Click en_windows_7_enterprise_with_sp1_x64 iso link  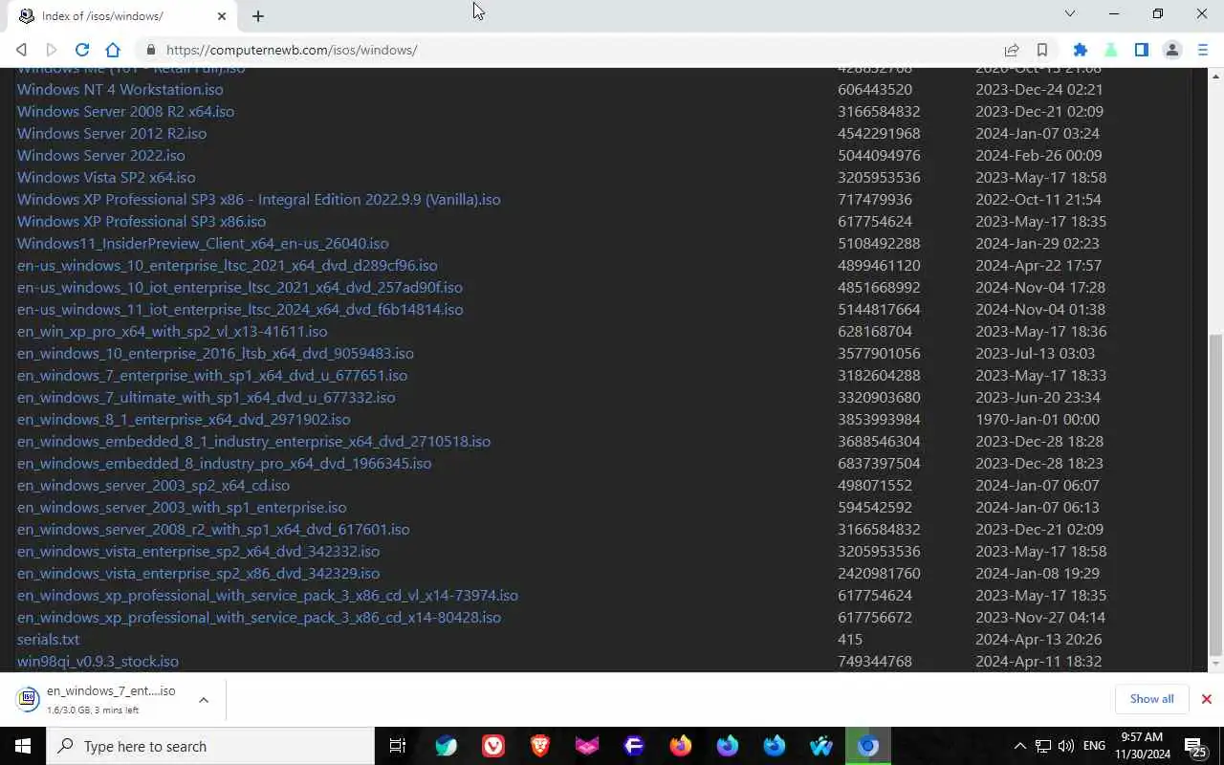(x=212, y=375)
